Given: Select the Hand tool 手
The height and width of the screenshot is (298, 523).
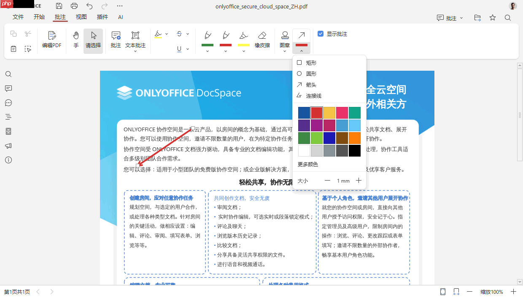Looking at the screenshot, I should tap(76, 40).
